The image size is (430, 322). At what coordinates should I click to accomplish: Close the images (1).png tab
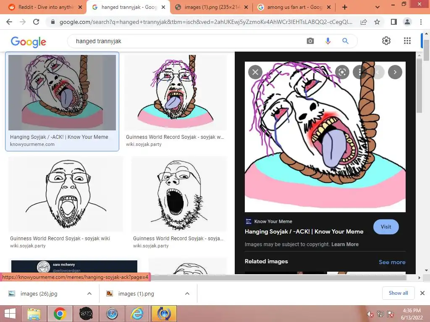point(246,8)
